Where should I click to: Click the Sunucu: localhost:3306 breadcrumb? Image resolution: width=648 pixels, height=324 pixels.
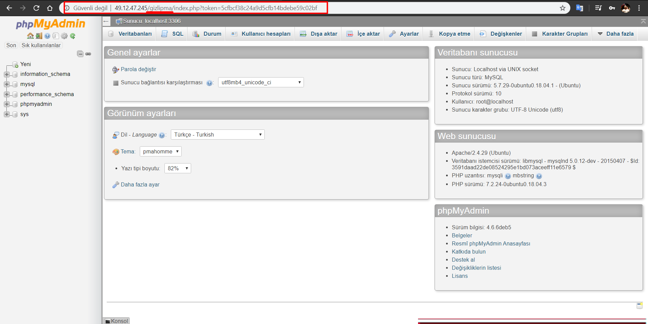[152, 21]
